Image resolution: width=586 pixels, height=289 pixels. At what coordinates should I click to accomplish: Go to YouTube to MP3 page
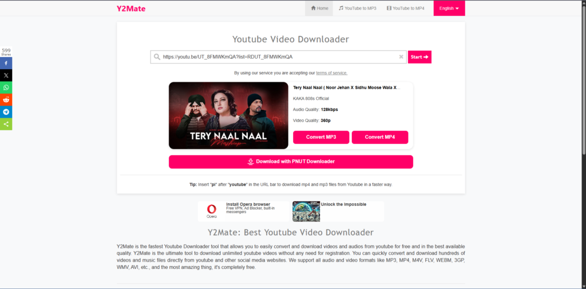click(x=357, y=8)
